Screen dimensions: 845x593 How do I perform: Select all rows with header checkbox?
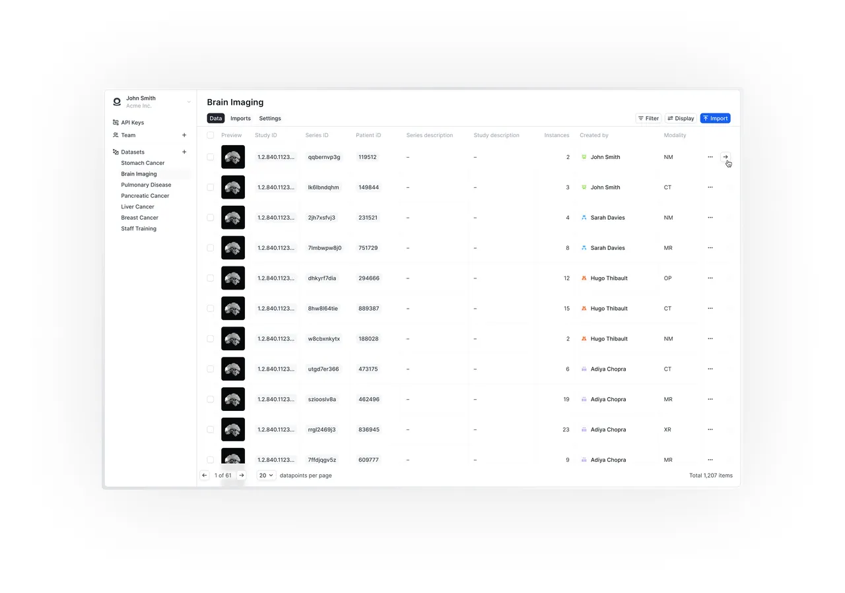pos(211,135)
